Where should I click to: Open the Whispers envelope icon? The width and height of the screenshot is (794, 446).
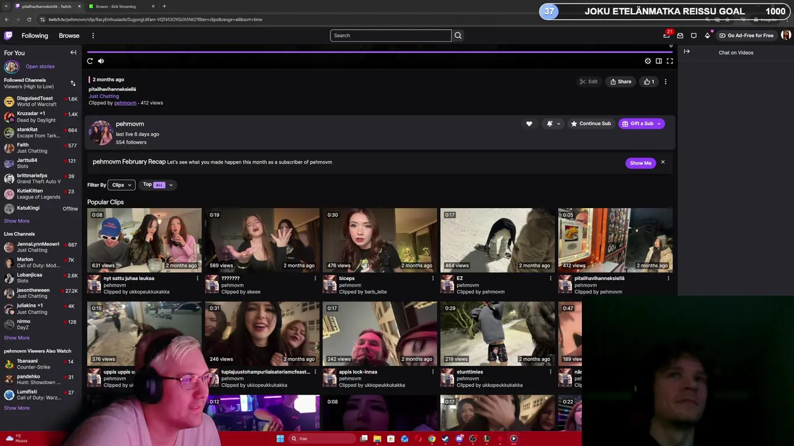tap(680, 35)
